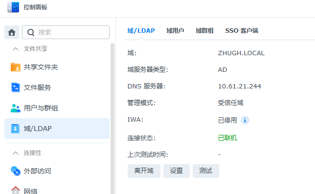Click the 离开域 button

[144, 171]
